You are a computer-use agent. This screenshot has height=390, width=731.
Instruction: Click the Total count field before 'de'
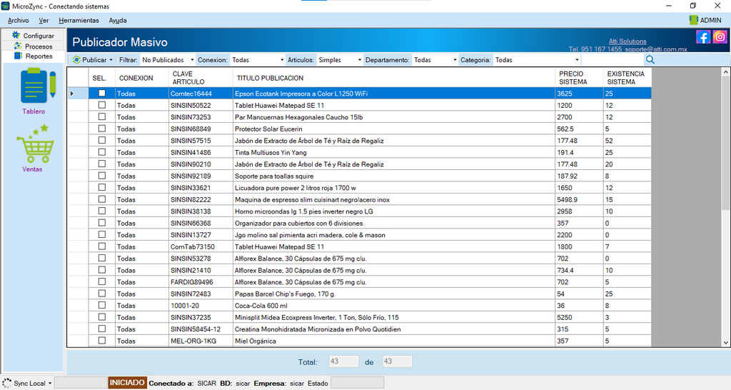(x=343, y=361)
